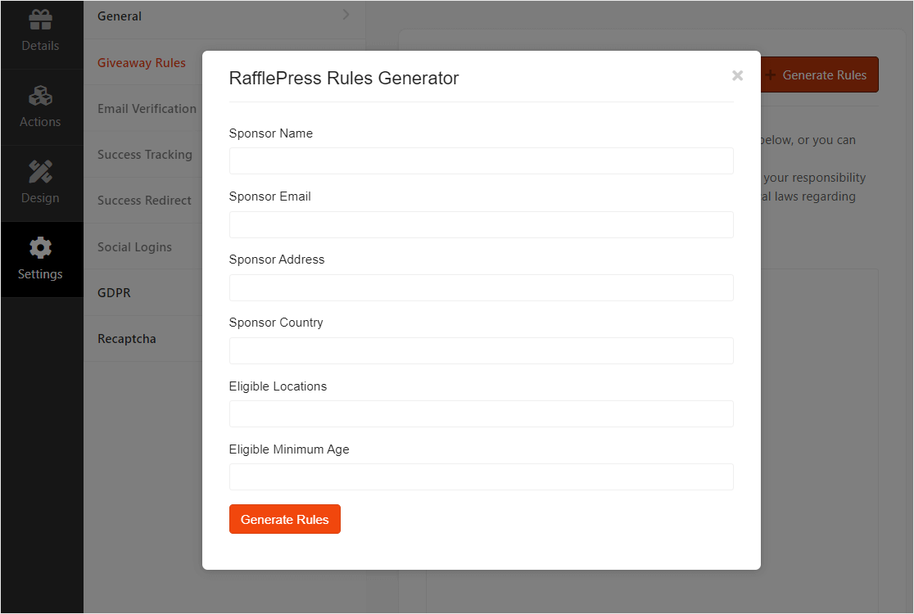914x614 pixels.
Task: Switch to Email Verification settings
Action: pos(147,109)
